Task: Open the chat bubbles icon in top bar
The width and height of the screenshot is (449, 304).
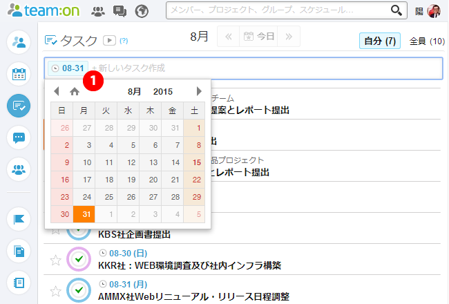Action: click(120, 11)
